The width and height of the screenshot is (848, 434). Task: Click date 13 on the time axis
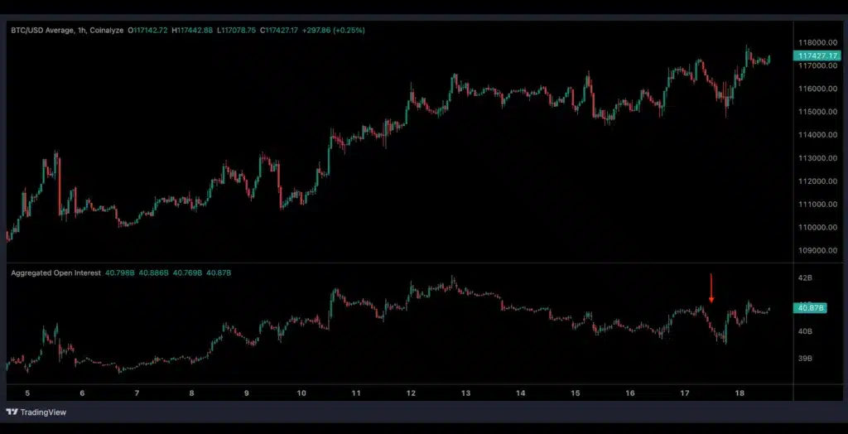465,393
